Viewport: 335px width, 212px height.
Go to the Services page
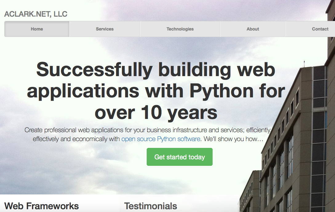tap(105, 29)
